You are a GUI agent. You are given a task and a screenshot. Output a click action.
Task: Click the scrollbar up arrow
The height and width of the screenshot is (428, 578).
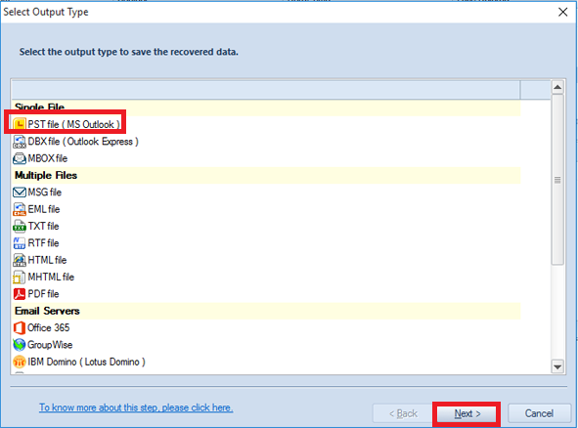coord(557,87)
